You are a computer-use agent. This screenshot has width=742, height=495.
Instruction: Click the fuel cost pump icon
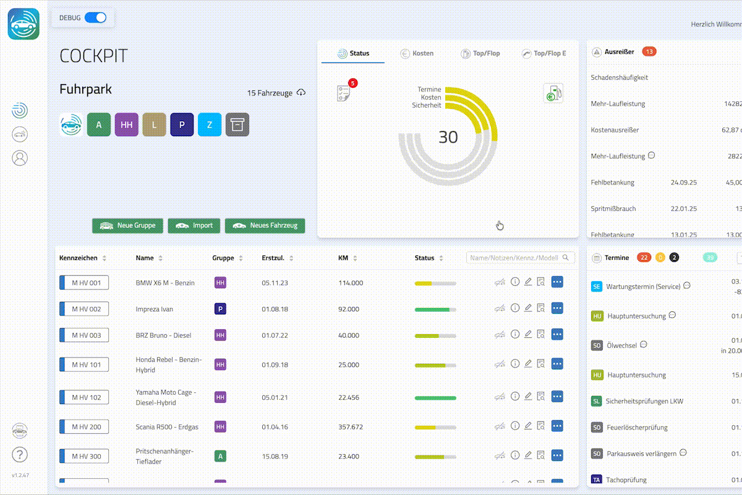553,93
